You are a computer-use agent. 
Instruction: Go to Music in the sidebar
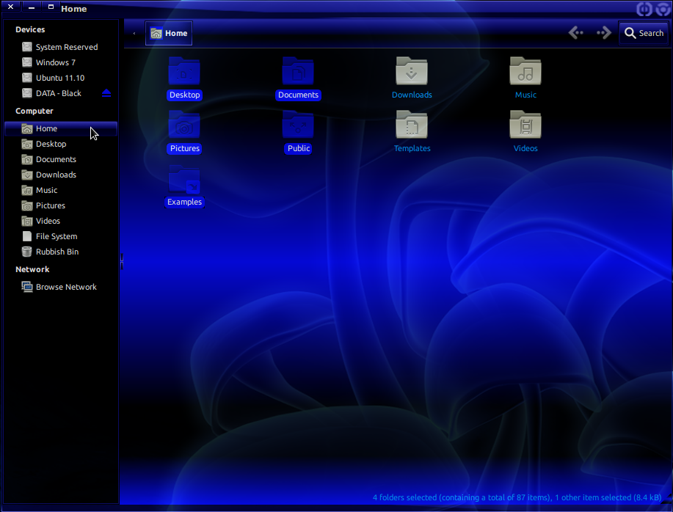(x=60, y=190)
